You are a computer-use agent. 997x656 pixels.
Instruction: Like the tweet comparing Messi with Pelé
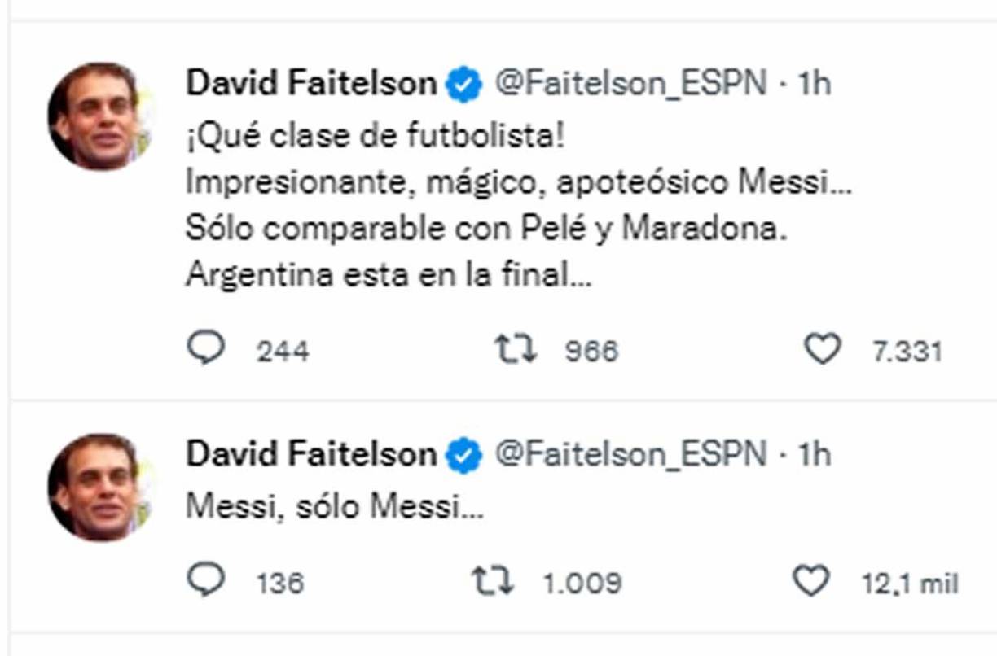click(x=828, y=350)
